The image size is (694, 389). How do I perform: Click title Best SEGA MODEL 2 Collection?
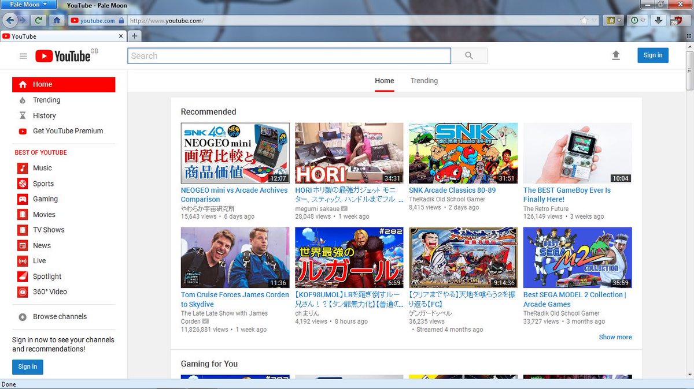[575, 300]
